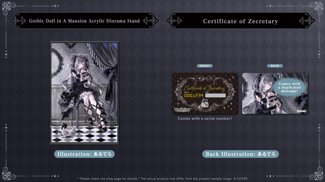
Task: Click the blank name field on the card
Action: click(x=215, y=96)
